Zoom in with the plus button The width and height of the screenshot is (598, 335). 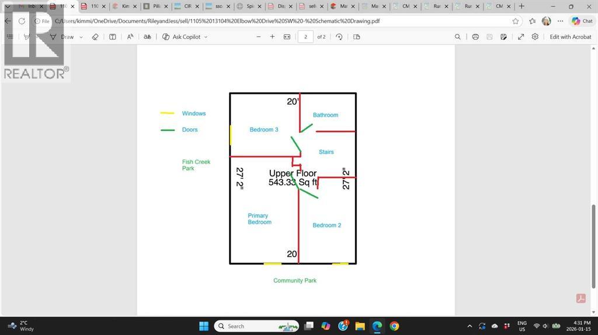tap(272, 37)
